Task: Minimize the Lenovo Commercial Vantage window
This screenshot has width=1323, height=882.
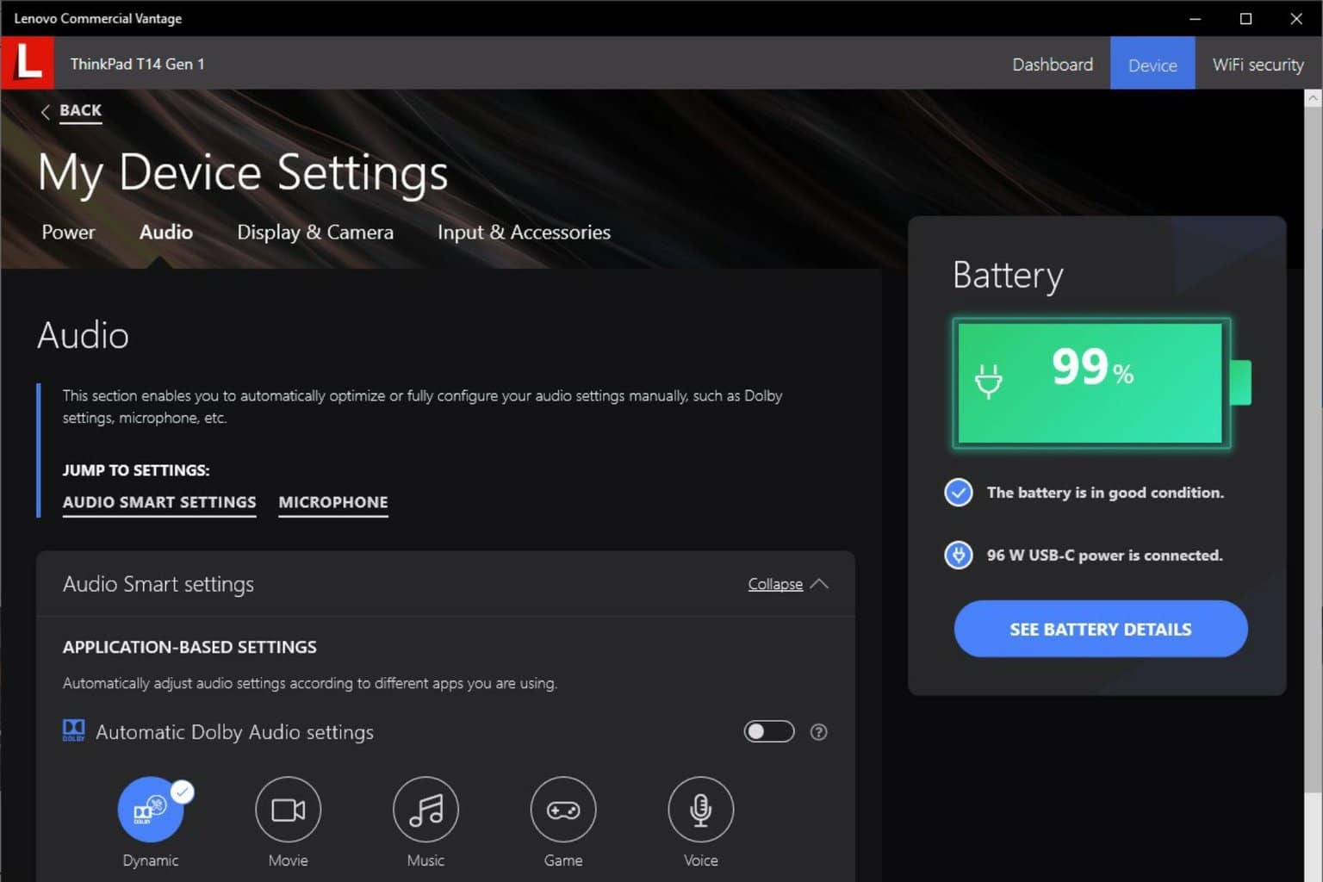Action: click(1195, 18)
